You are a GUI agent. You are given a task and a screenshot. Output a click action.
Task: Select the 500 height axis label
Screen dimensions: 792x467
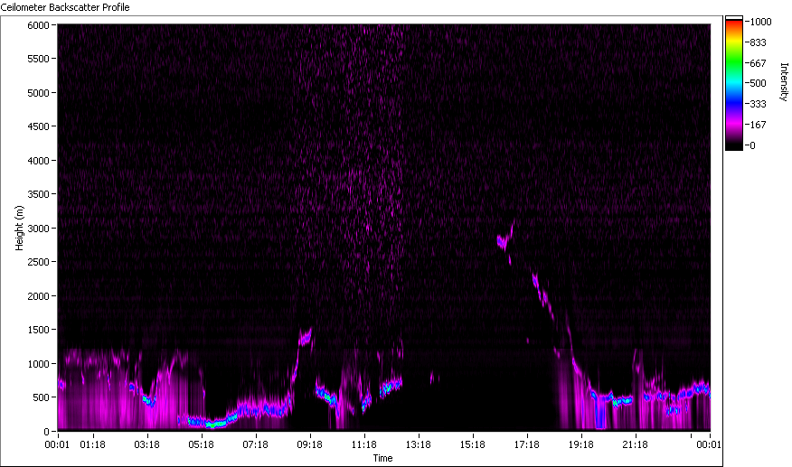pyautogui.click(x=41, y=397)
